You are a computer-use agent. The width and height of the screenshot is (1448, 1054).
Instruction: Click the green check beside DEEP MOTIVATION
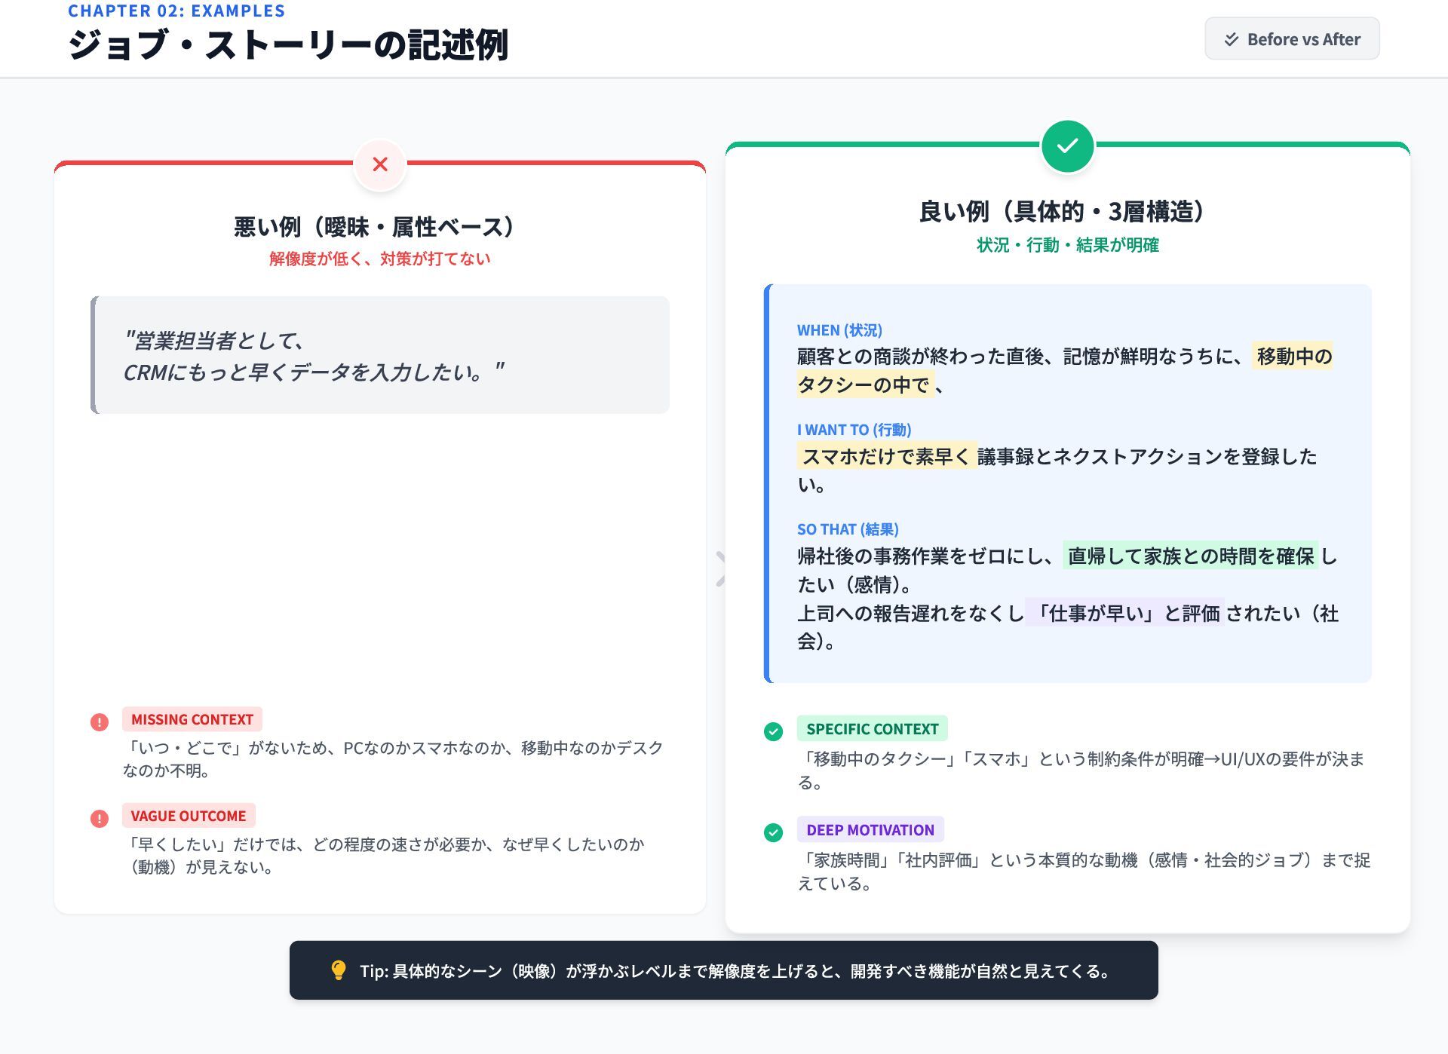(773, 832)
